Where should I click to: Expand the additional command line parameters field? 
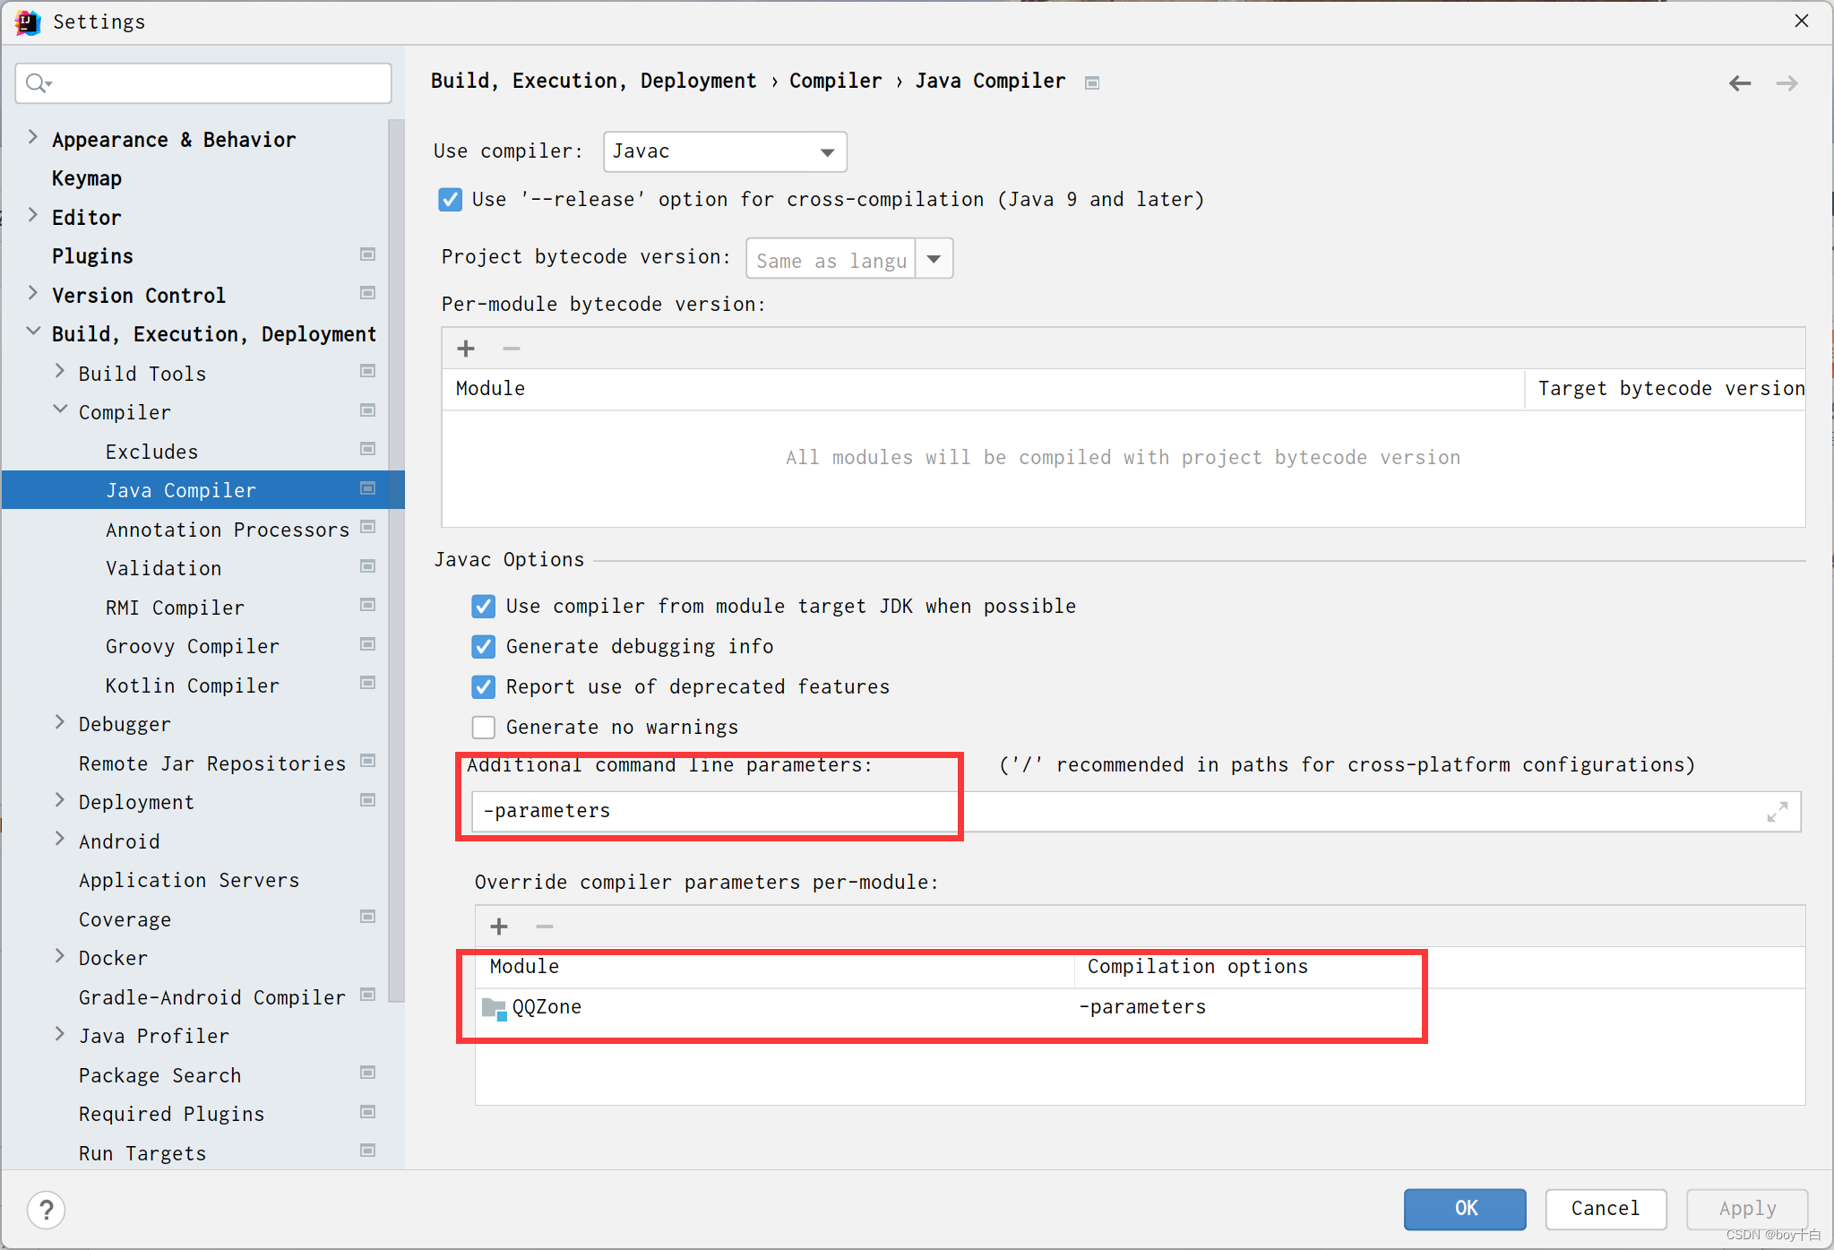(1777, 812)
